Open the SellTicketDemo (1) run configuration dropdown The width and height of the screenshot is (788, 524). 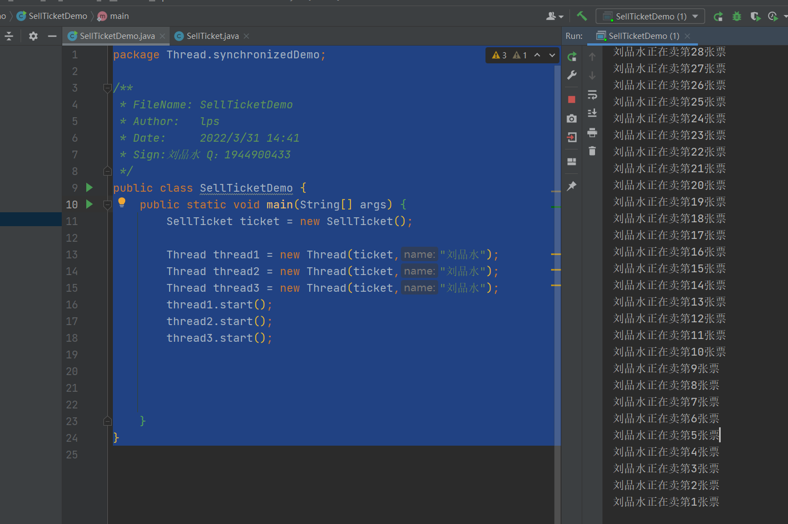(x=650, y=17)
